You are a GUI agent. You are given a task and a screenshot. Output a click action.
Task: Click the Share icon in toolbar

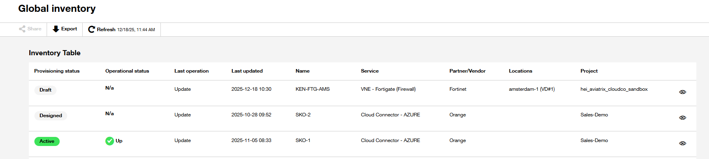[x=22, y=29]
